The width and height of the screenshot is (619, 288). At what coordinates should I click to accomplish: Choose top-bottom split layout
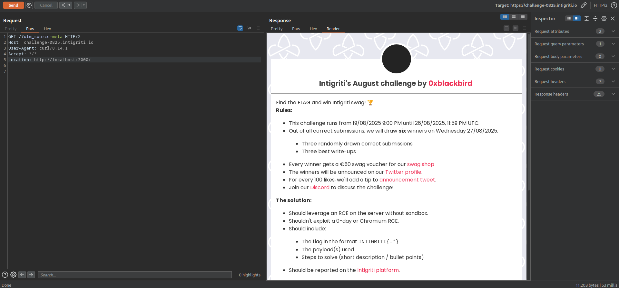click(514, 17)
